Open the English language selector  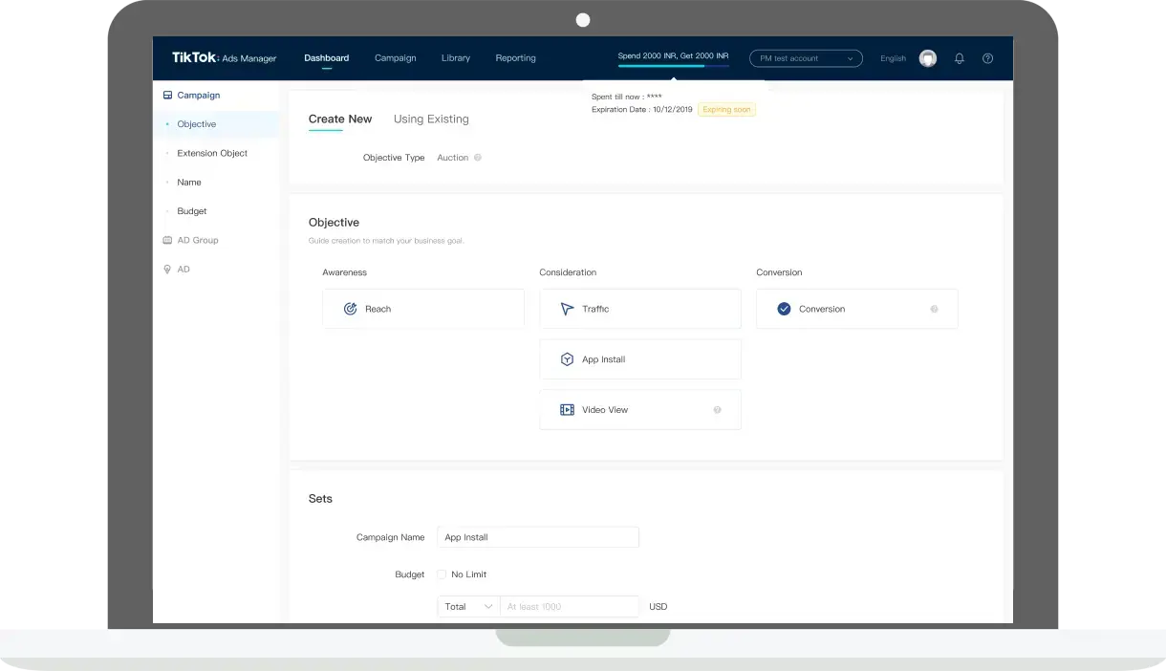pyautogui.click(x=893, y=58)
